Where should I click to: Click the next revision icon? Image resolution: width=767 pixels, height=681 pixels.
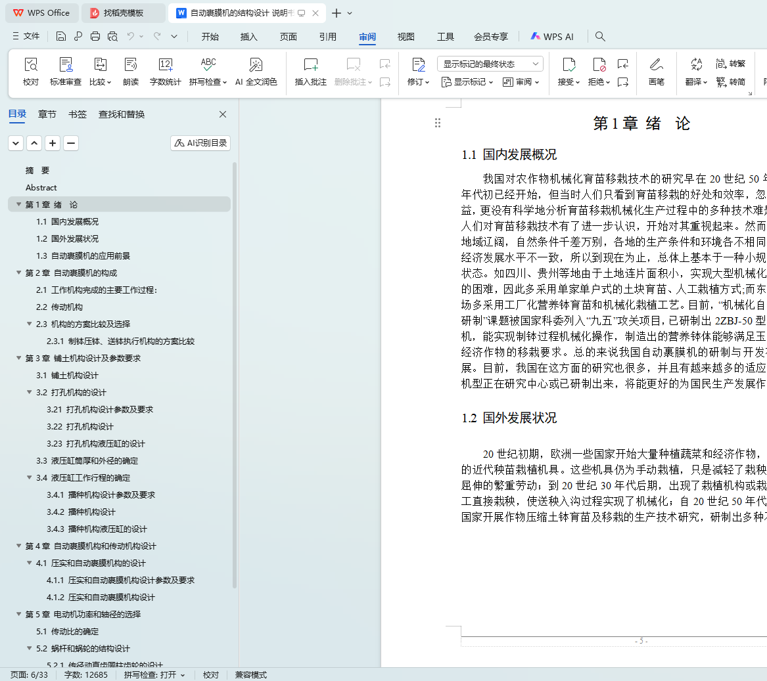point(622,82)
